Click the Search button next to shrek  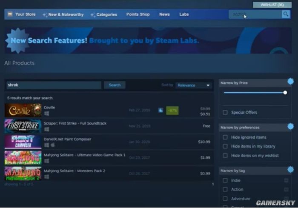coord(115,85)
